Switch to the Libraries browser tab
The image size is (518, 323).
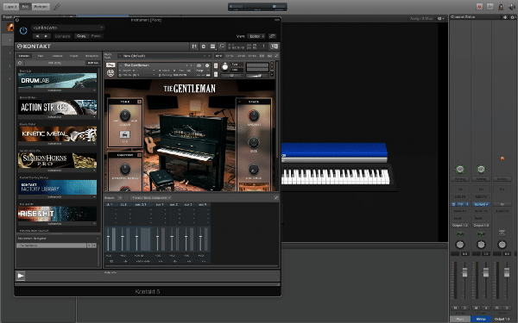[24, 56]
